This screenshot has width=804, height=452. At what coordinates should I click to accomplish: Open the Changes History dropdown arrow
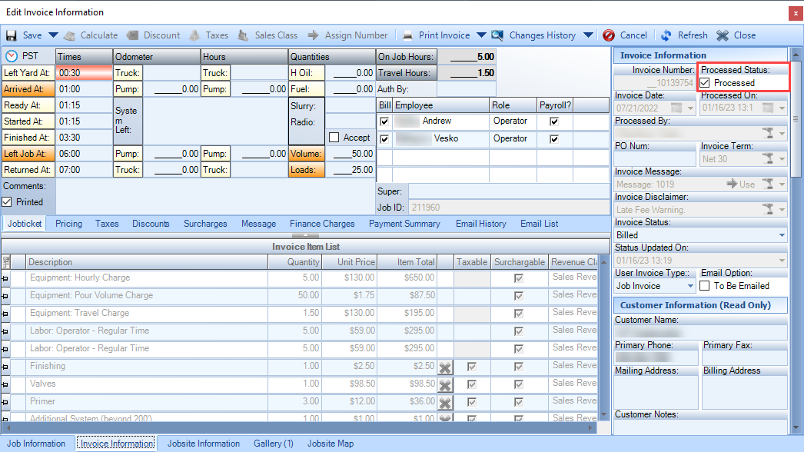588,35
